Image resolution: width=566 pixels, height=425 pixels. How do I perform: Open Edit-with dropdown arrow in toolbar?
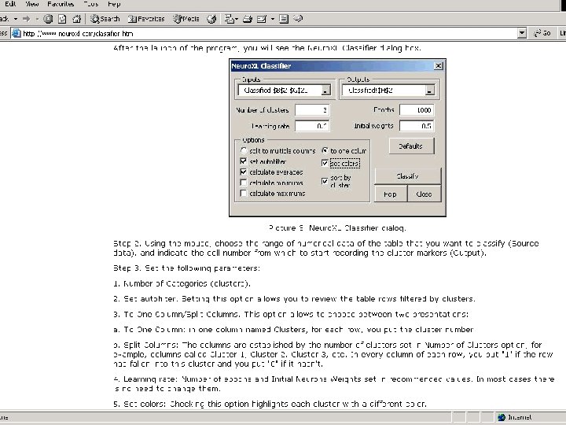273,19
